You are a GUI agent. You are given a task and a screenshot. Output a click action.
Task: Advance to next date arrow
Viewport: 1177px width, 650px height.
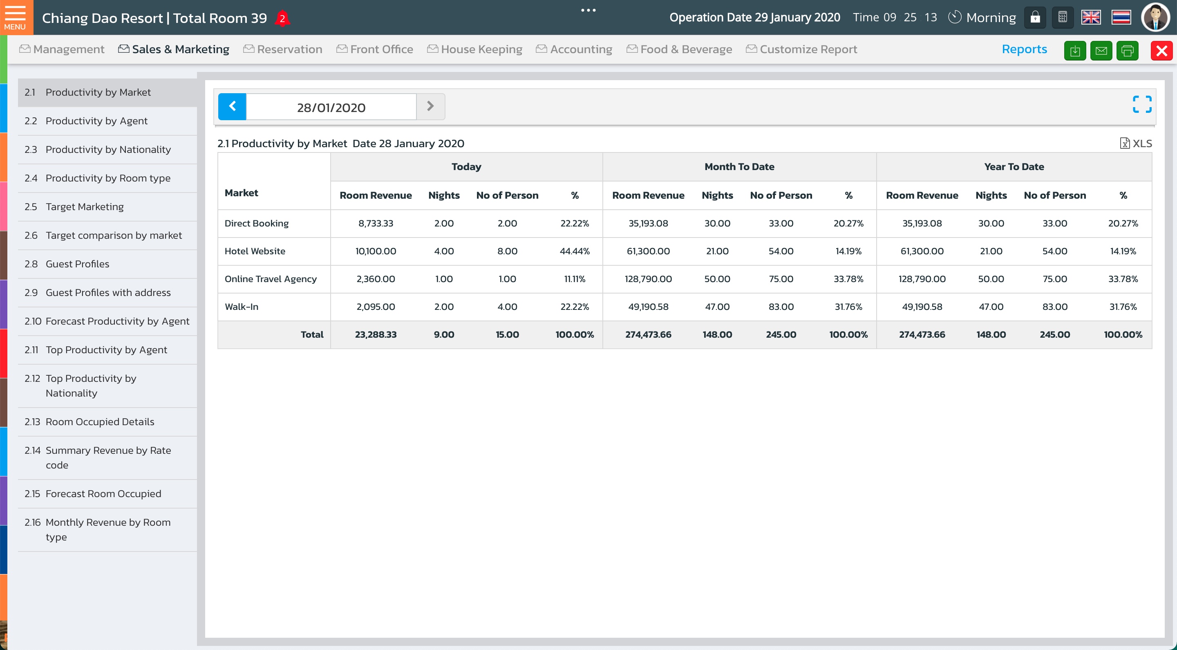(x=430, y=107)
